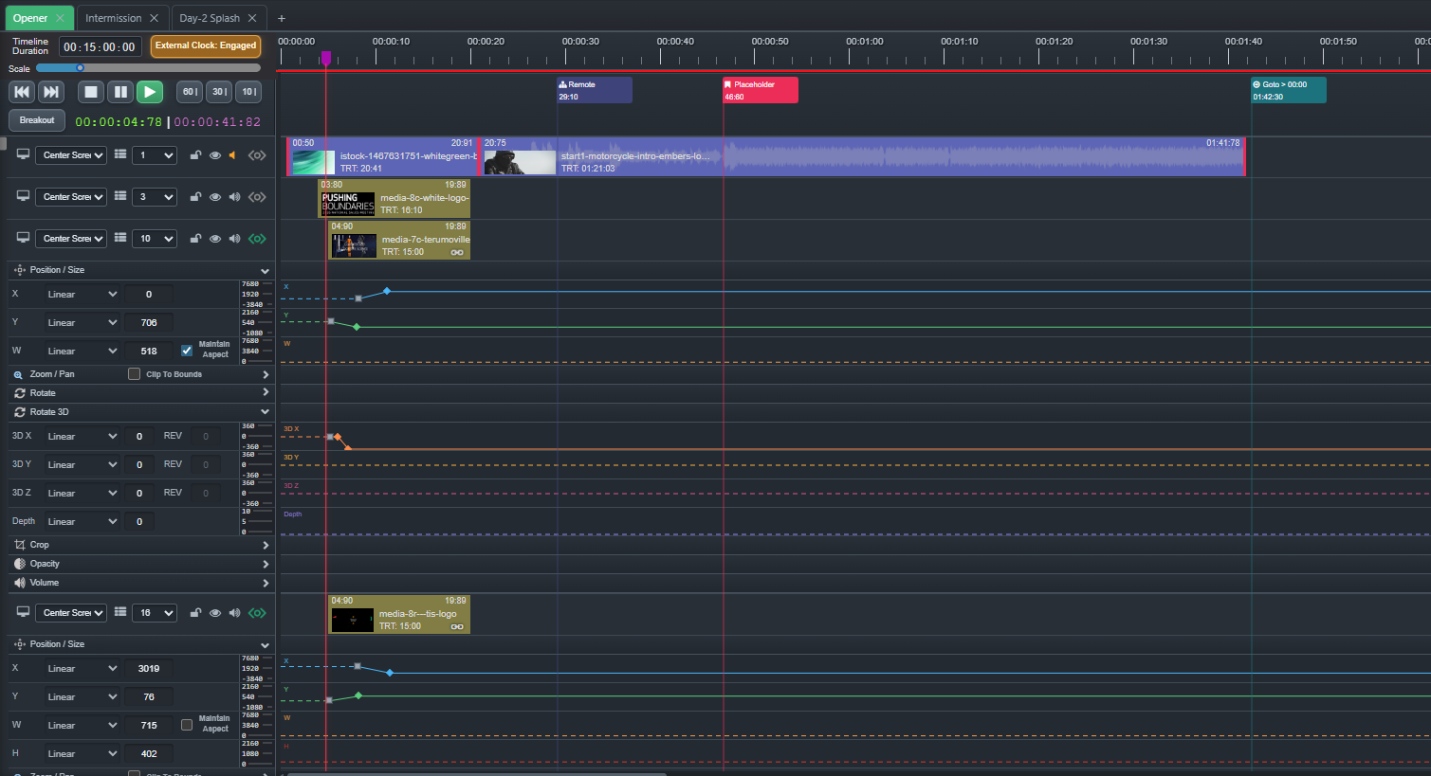The height and width of the screenshot is (776, 1431).
Task: Open the layer number dropdown showing 16
Action: (x=155, y=613)
